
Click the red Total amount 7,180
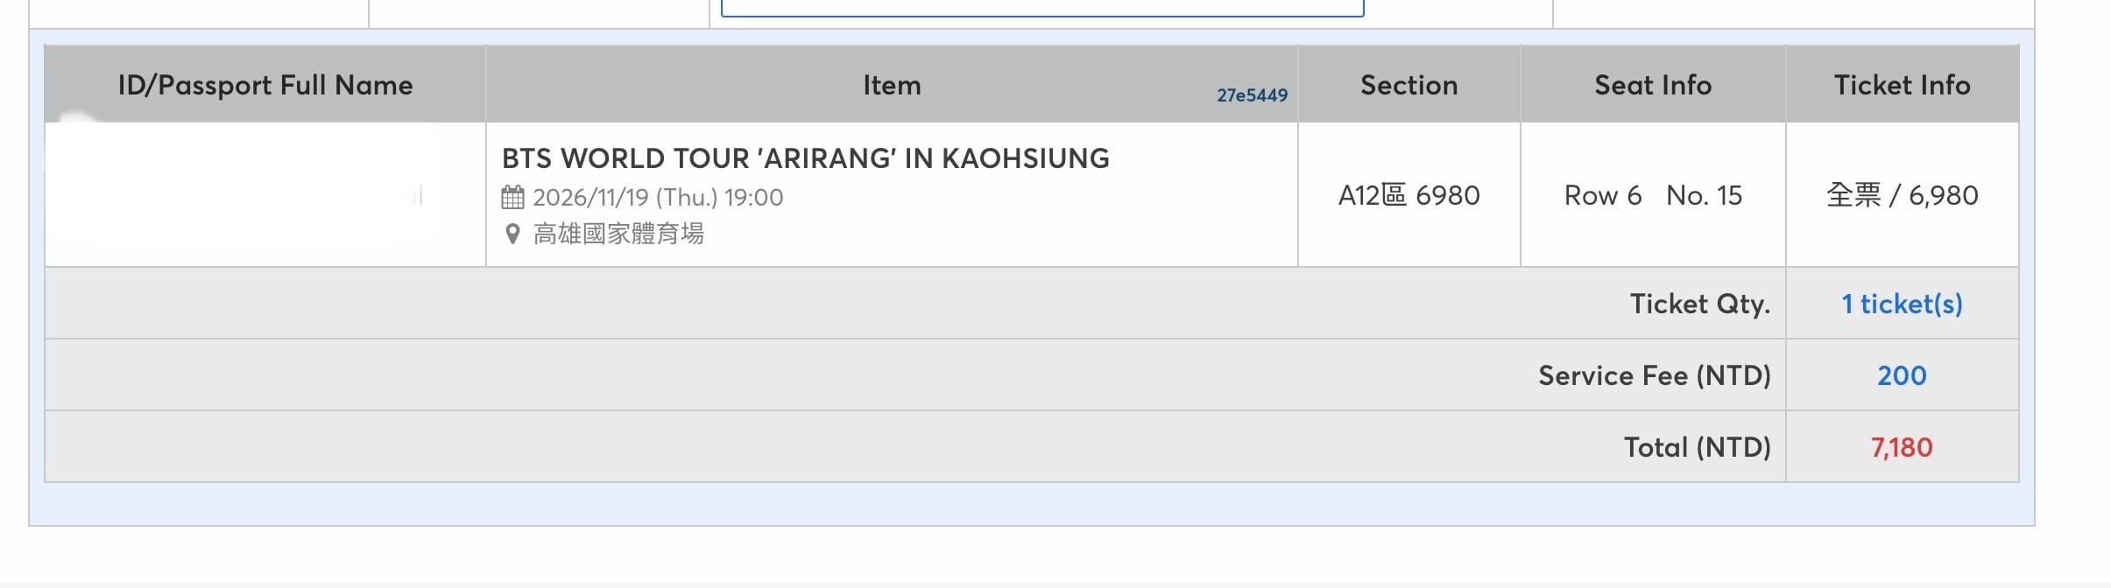pos(1902,447)
